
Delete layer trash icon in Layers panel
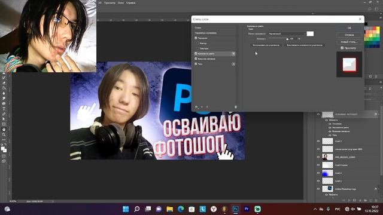(x=376, y=200)
